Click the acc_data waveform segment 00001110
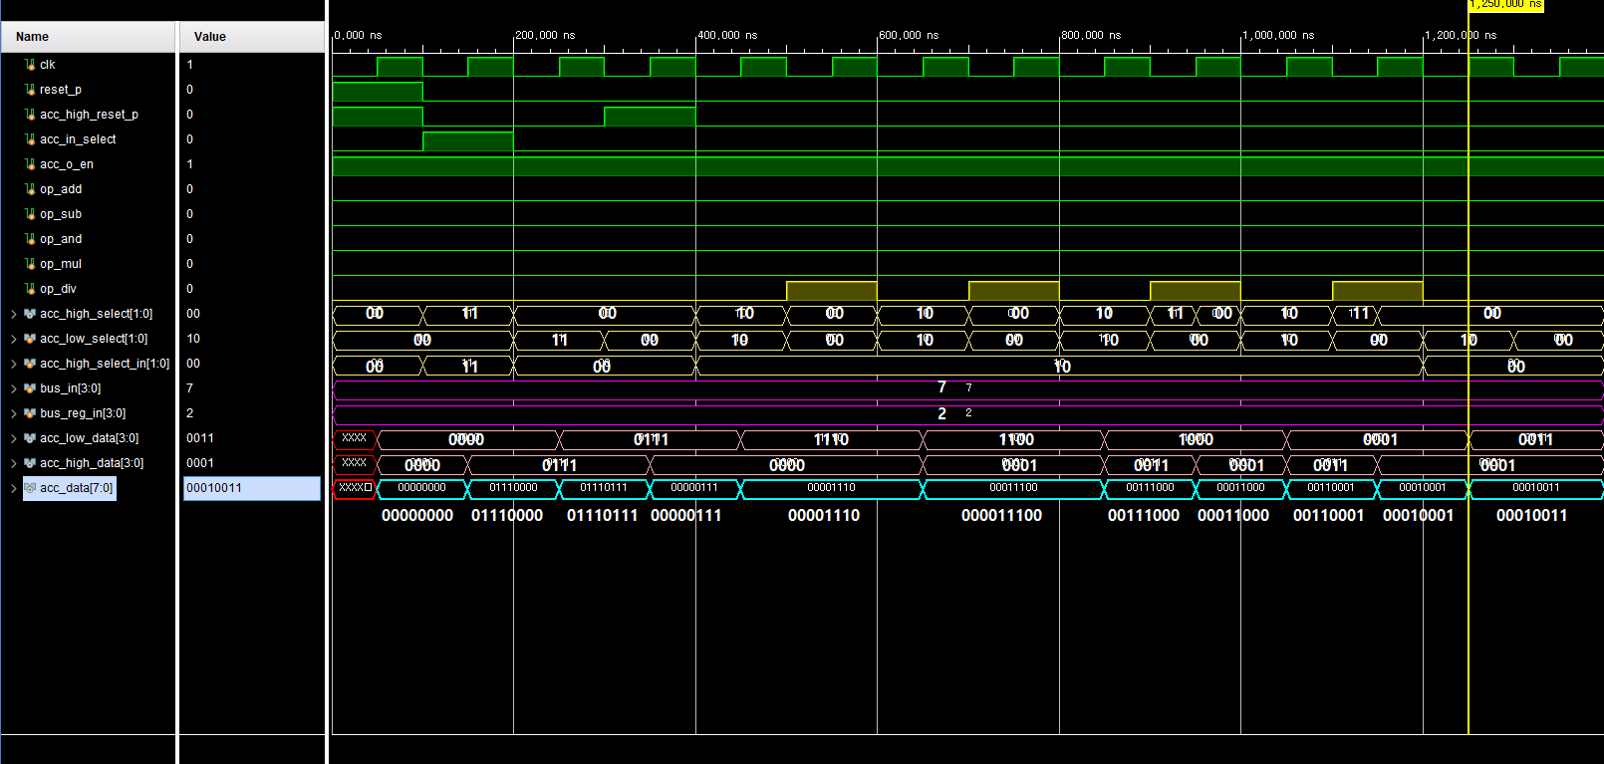 point(831,488)
